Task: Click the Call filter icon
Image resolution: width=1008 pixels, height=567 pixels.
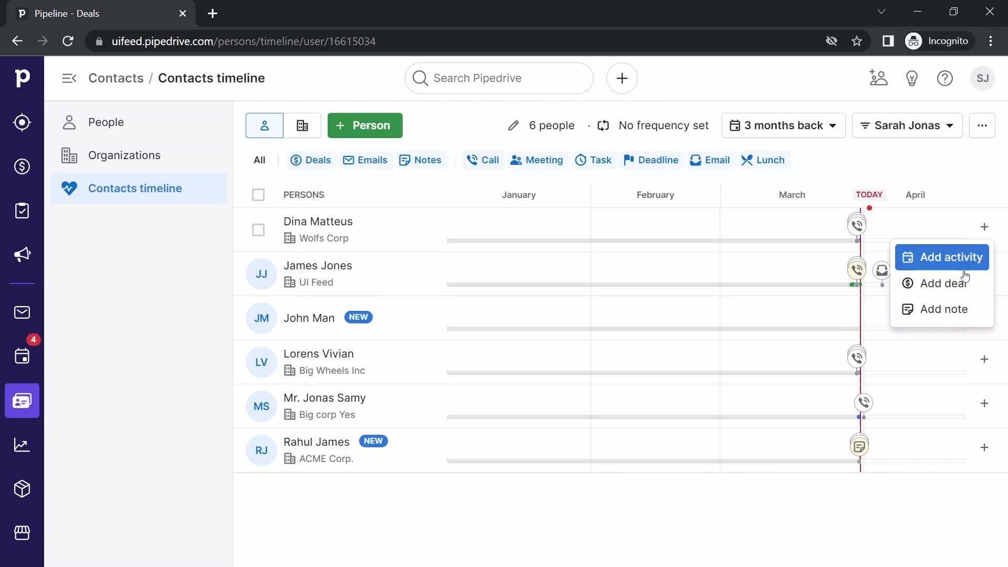Action: [x=471, y=160]
